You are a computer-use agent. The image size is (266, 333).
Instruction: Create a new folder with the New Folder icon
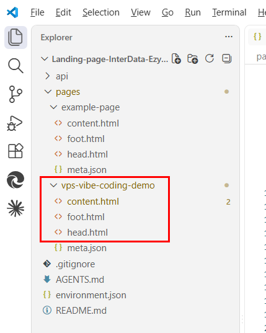point(193,59)
